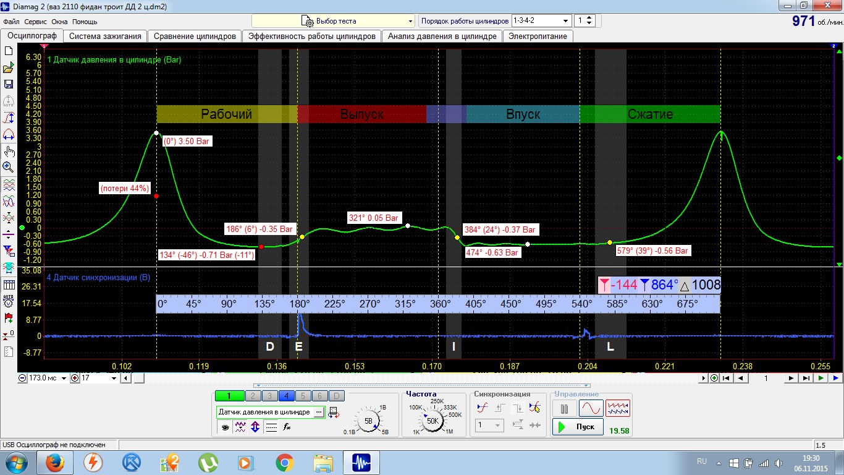Select the hand pan tool

tap(9, 151)
